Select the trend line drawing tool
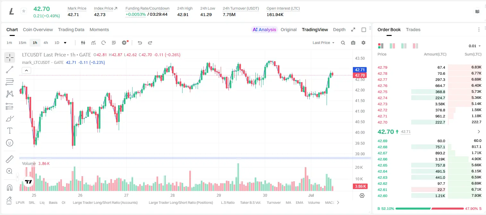The image size is (486, 215). pos(10,70)
